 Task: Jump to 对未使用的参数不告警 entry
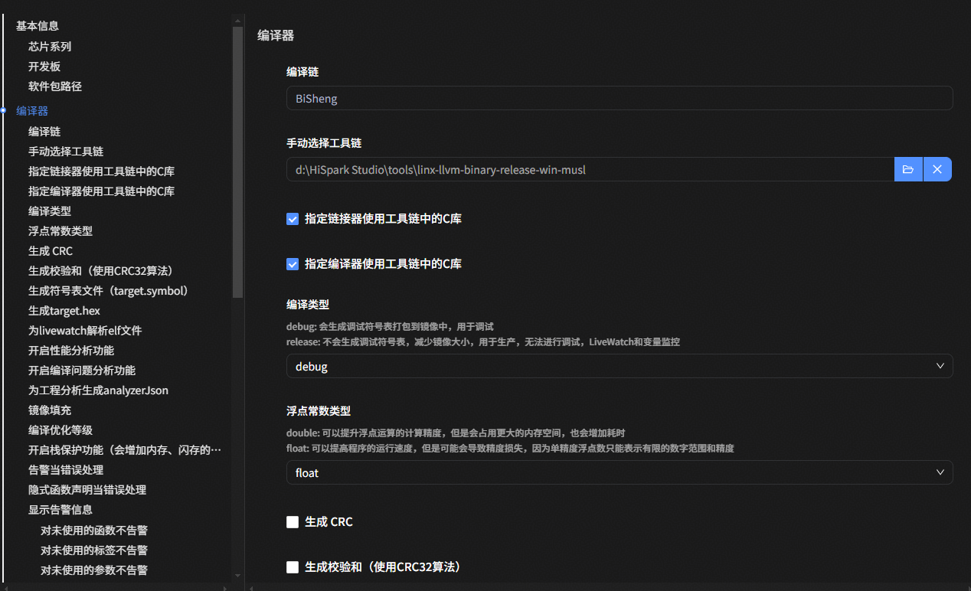(x=94, y=570)
